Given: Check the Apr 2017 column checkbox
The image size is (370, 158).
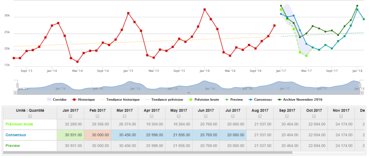Looking at the screenshot, I should tap(151, 116).
